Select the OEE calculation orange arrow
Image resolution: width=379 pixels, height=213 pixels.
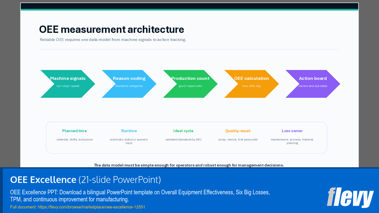(x=252, y=84)
